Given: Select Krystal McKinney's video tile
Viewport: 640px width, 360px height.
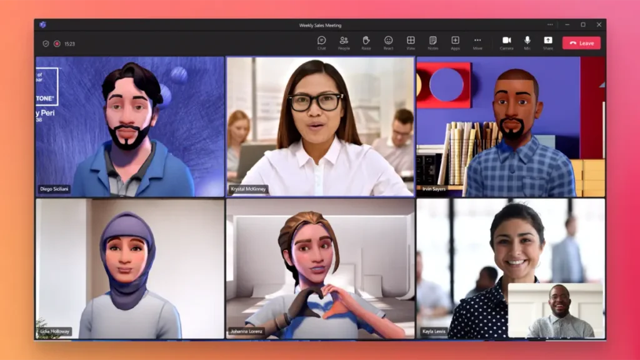Looking at the screenshot, I should click(320, 125).
